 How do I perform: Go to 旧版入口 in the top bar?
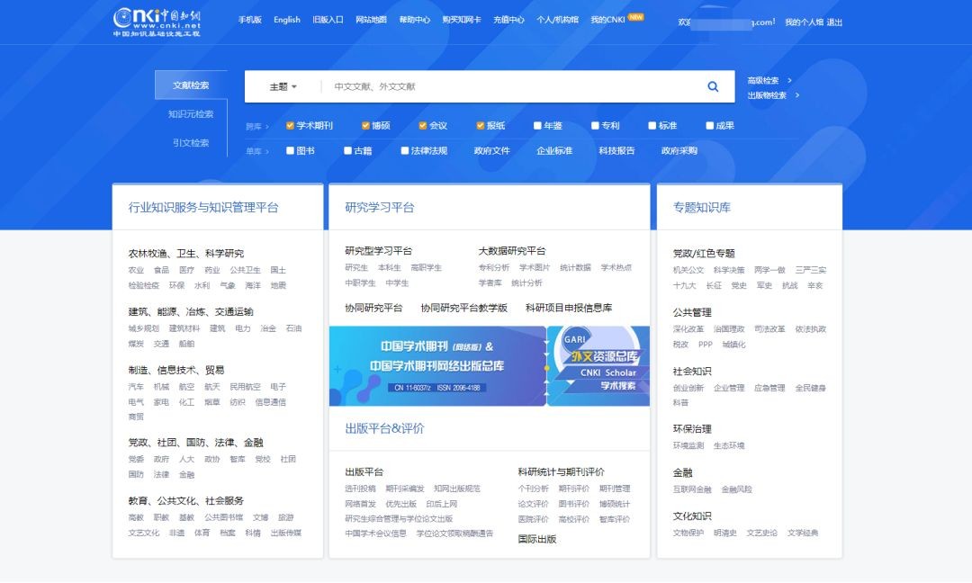pyautogui.click(x=328, y=20)
